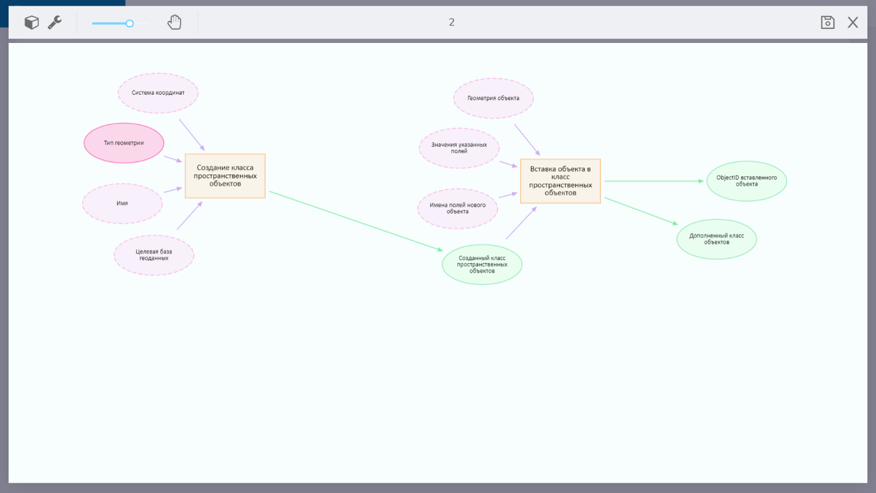The height and width of the screenshot is (493, 876).
Task: Select the 'Система координат' node
Action: (158, 93)
